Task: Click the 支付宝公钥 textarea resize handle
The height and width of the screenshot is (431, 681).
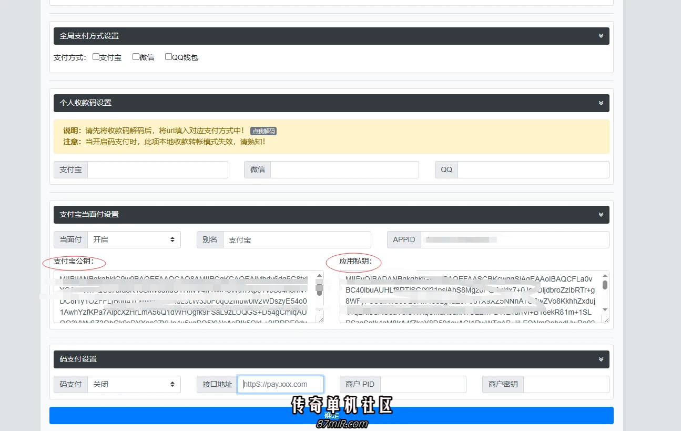Action: coord(319,318)
